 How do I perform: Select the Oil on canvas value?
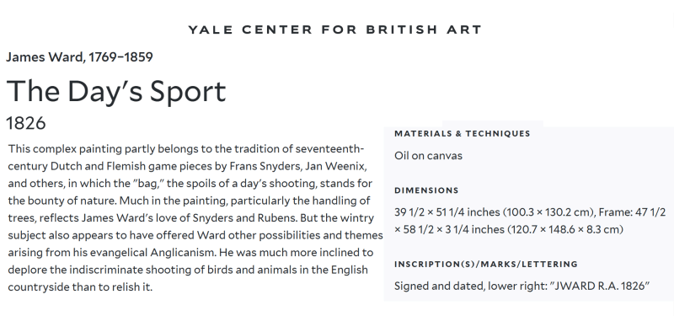(428, 156)
